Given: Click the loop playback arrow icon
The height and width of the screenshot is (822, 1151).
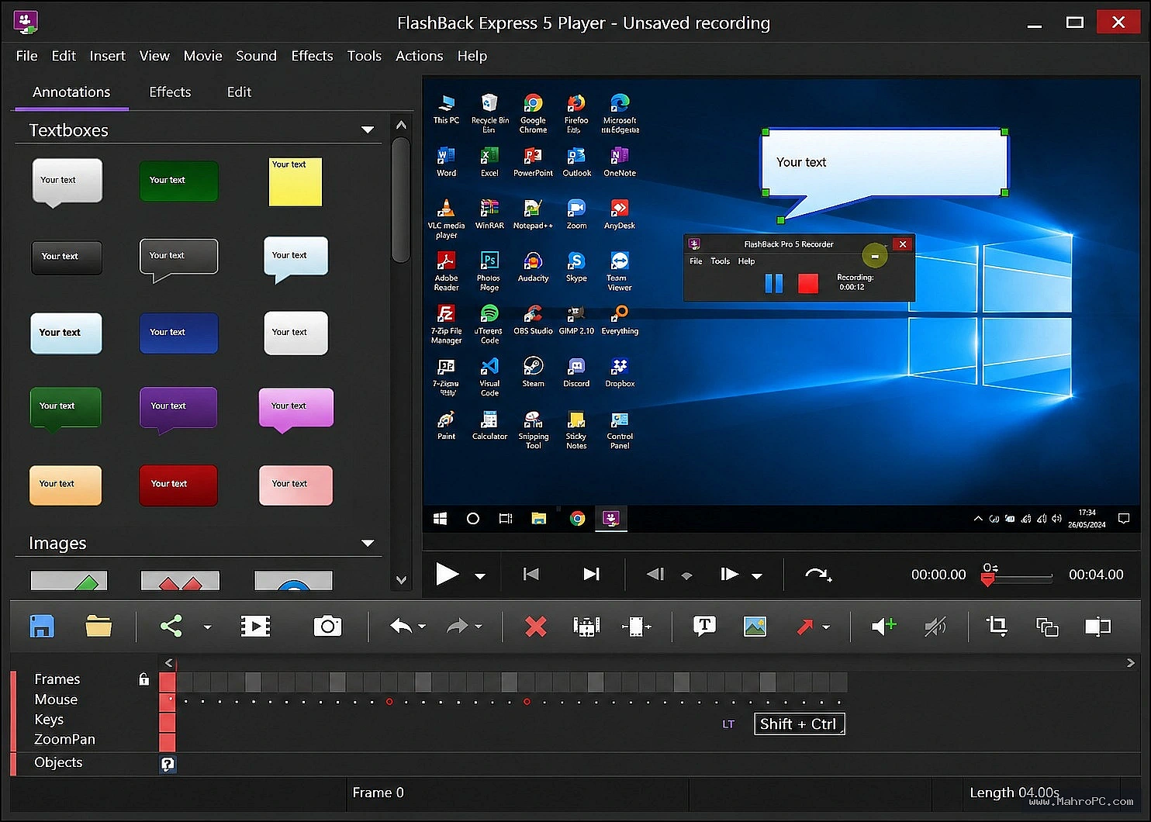Looking at the screenshot, I should (817, 575).
